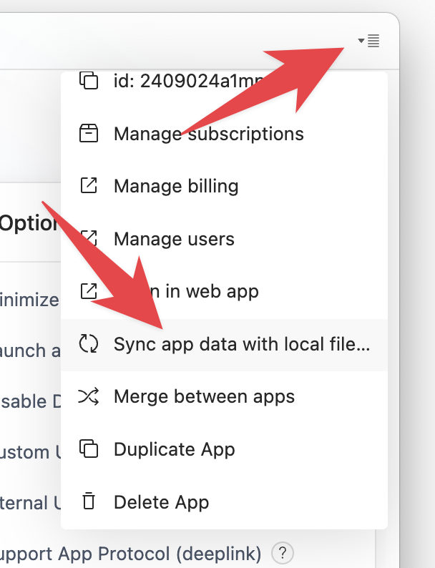Image resolution: width=435 pixels, height=568 pixels.
Task: Click the Support App Protocol (deeplink) label
Action: 130,554
